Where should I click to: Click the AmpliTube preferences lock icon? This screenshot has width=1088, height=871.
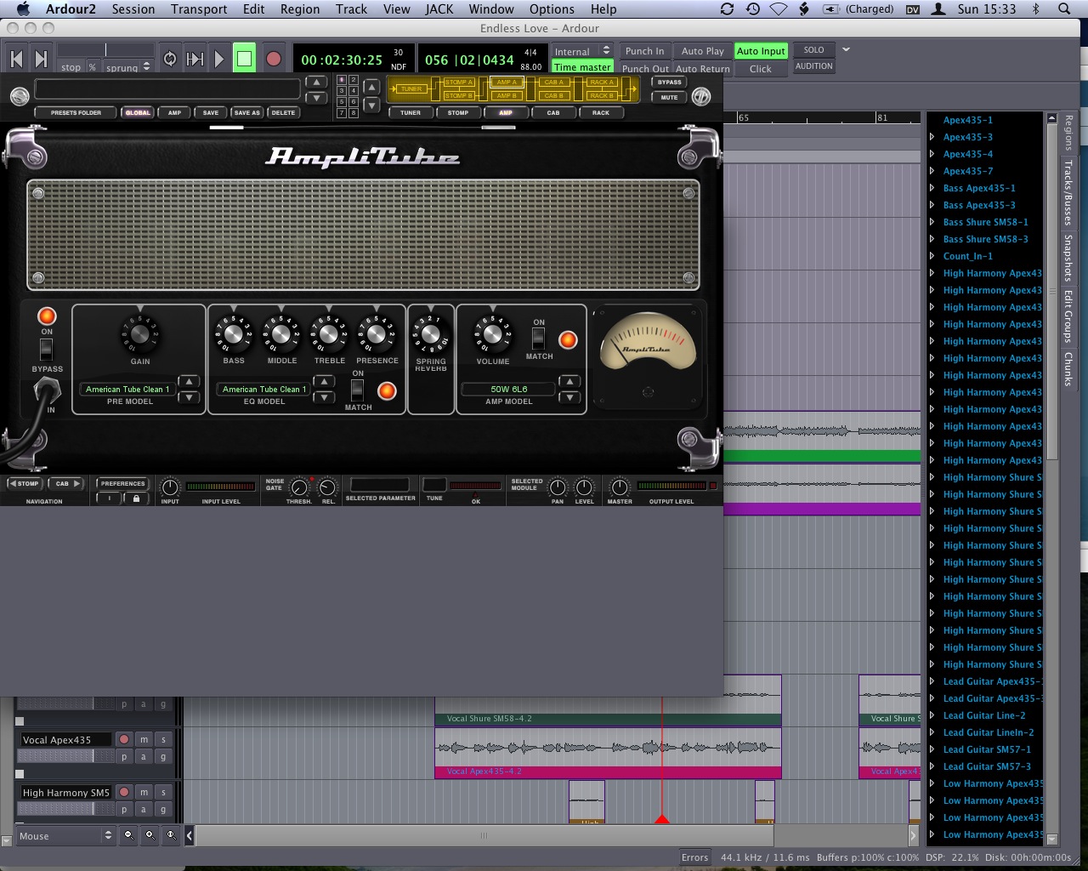(136, 498)
